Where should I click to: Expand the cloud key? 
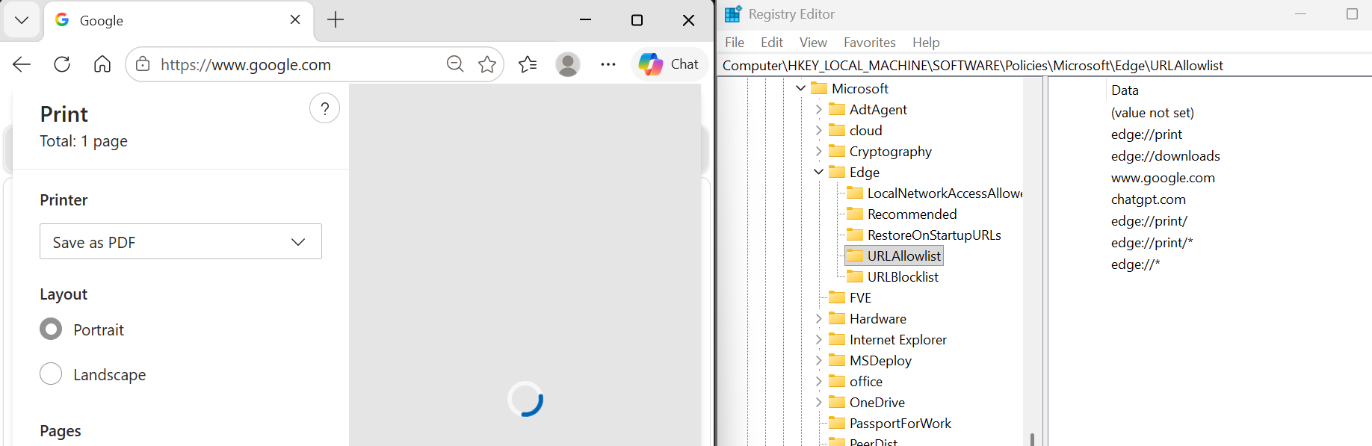pyautogui.click(x=819, y=130)
